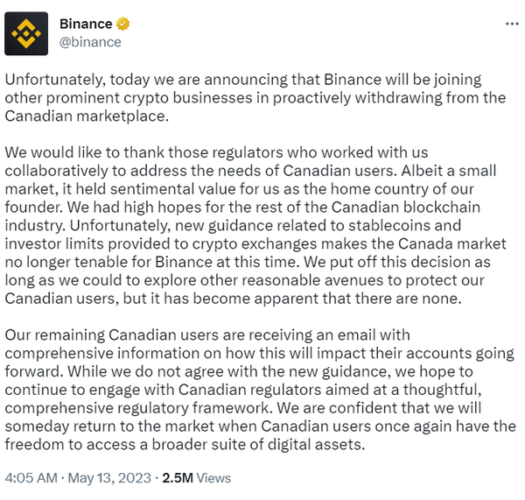Screen dimensions: 525x500
Task: Open the 4:05 AM timestamp link
Action: click(x=32, y=478)
